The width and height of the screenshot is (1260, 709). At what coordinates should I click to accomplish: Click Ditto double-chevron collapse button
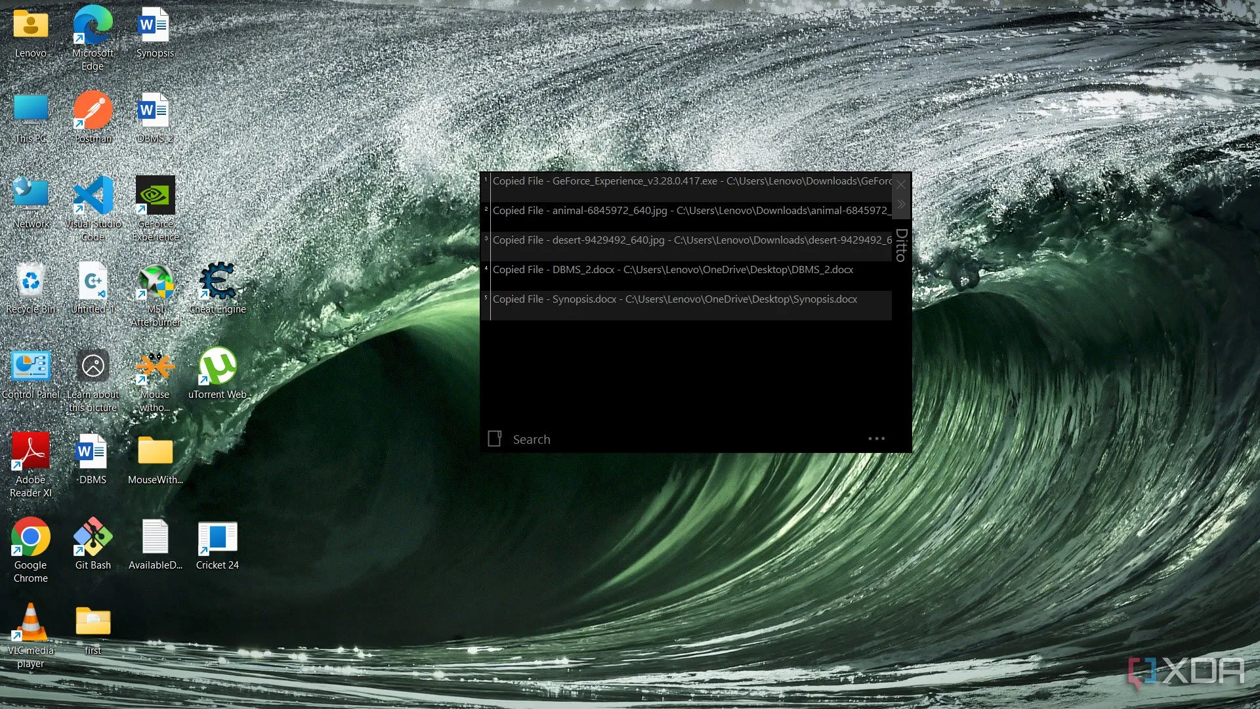[x=901, y=205]
